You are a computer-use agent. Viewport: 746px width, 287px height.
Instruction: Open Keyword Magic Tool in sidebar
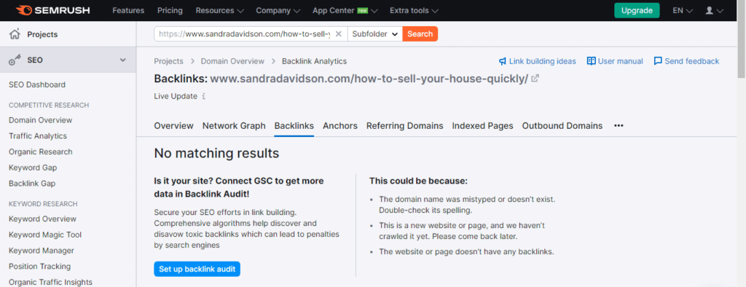45,235
